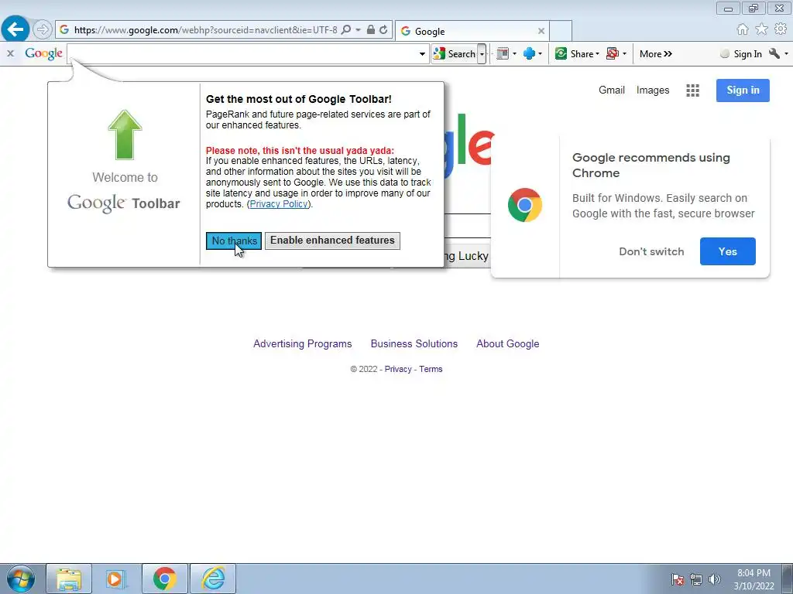Select the Google browser tab
Viewport: 793px width, 594px height.
click(472, 31)
